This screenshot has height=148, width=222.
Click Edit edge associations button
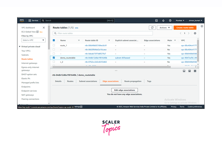pos(125,90)
